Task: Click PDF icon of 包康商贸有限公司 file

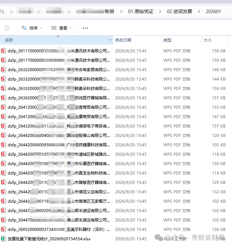Action: coord(3,116)
